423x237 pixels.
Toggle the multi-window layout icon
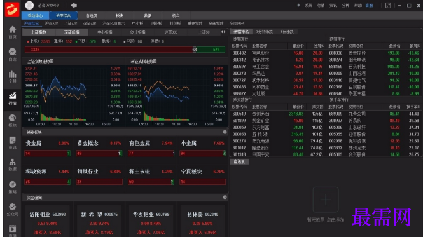point(388,5)
